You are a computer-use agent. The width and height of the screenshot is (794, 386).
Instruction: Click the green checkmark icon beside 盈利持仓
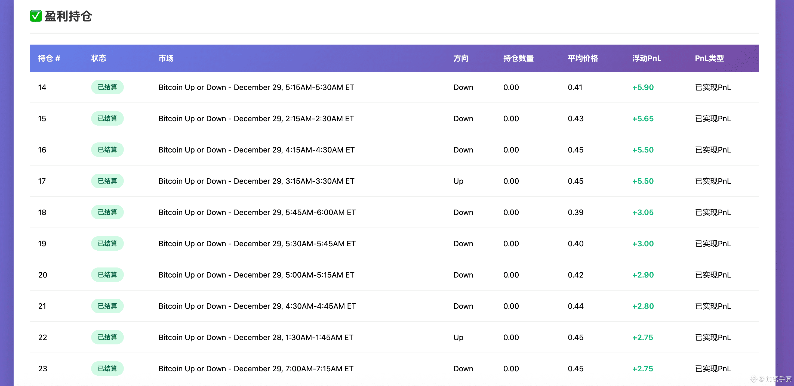click(x=36, y=16)
